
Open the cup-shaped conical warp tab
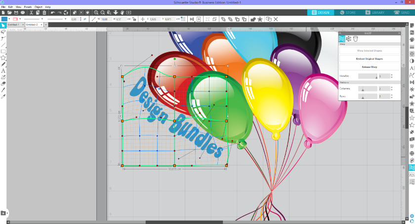point(355,39)
